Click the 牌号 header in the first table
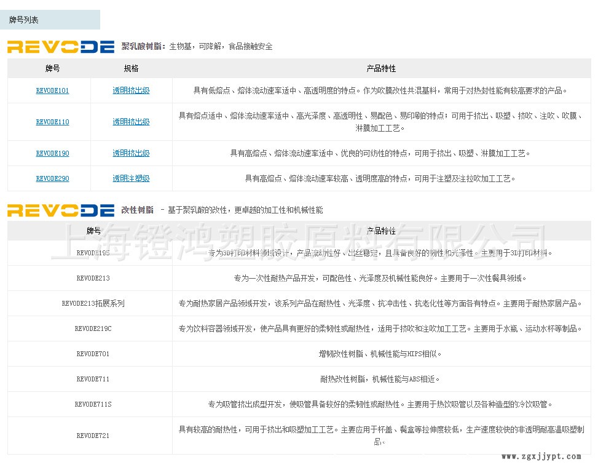The height and width of the screenshot is (470, 598). [x=52, y=68]
